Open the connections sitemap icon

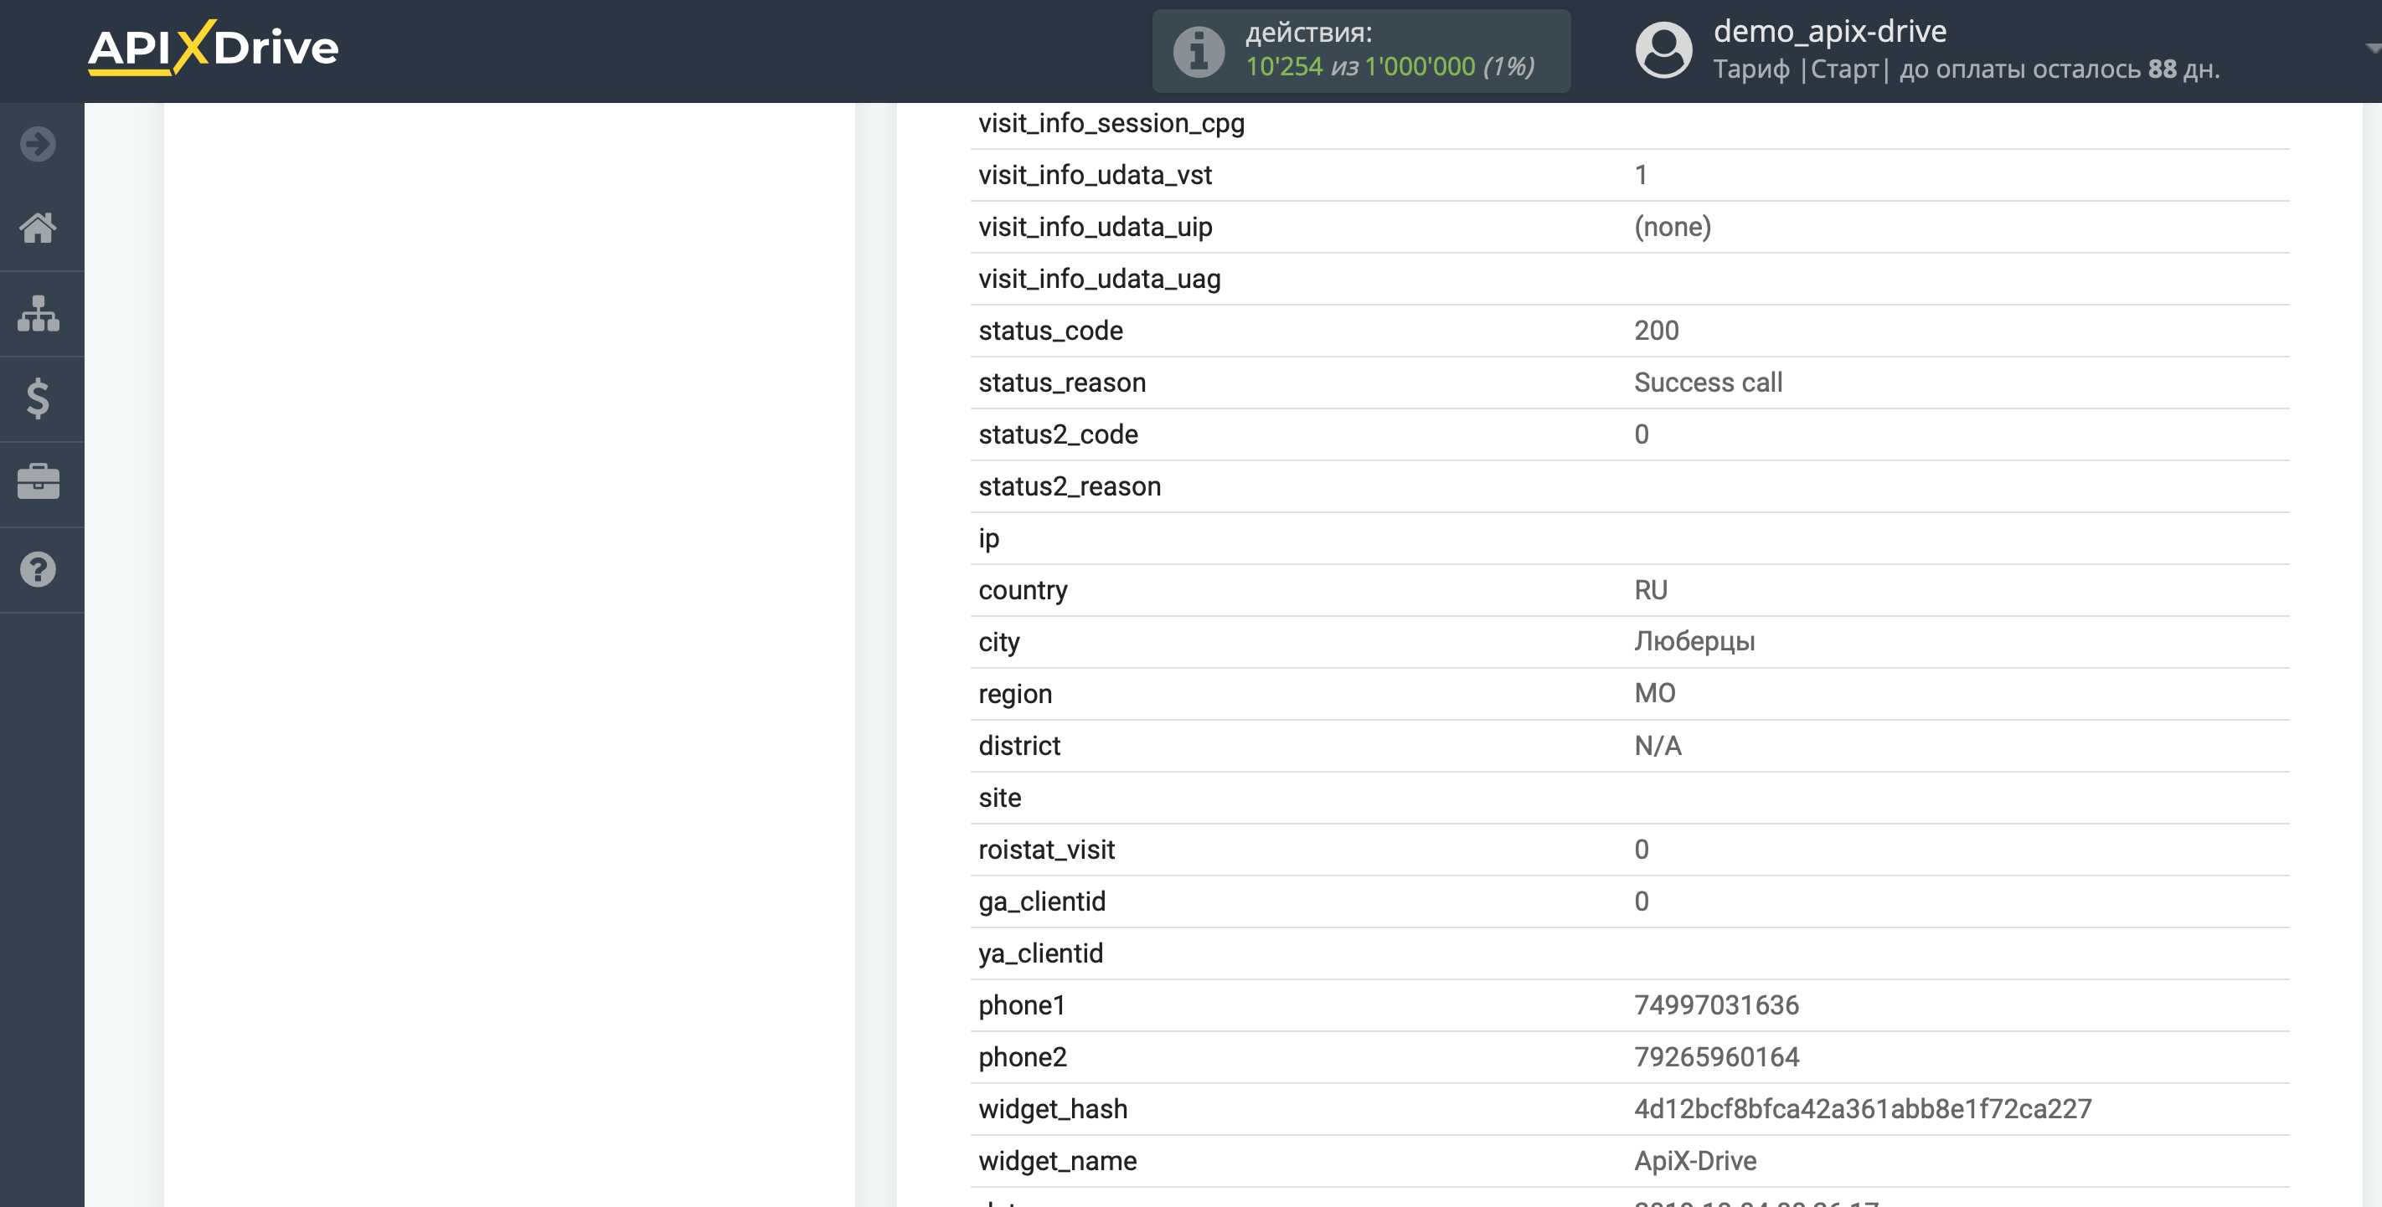38,313
